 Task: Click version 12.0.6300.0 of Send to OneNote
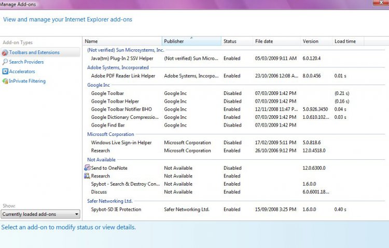pos(314,168)
